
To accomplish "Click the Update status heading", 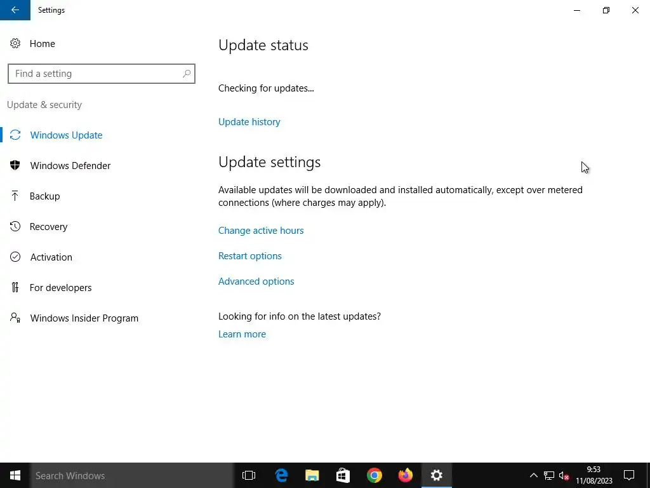I will click(x=263, y=45).
